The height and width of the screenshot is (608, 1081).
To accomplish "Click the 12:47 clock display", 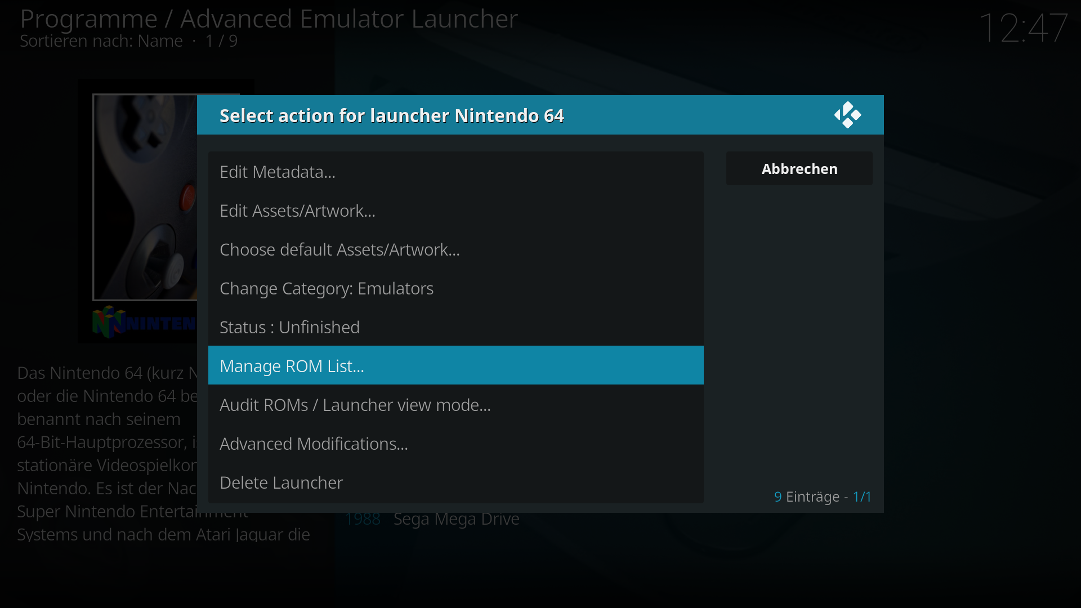I will pyautogui.click(x=1023, y=28).
